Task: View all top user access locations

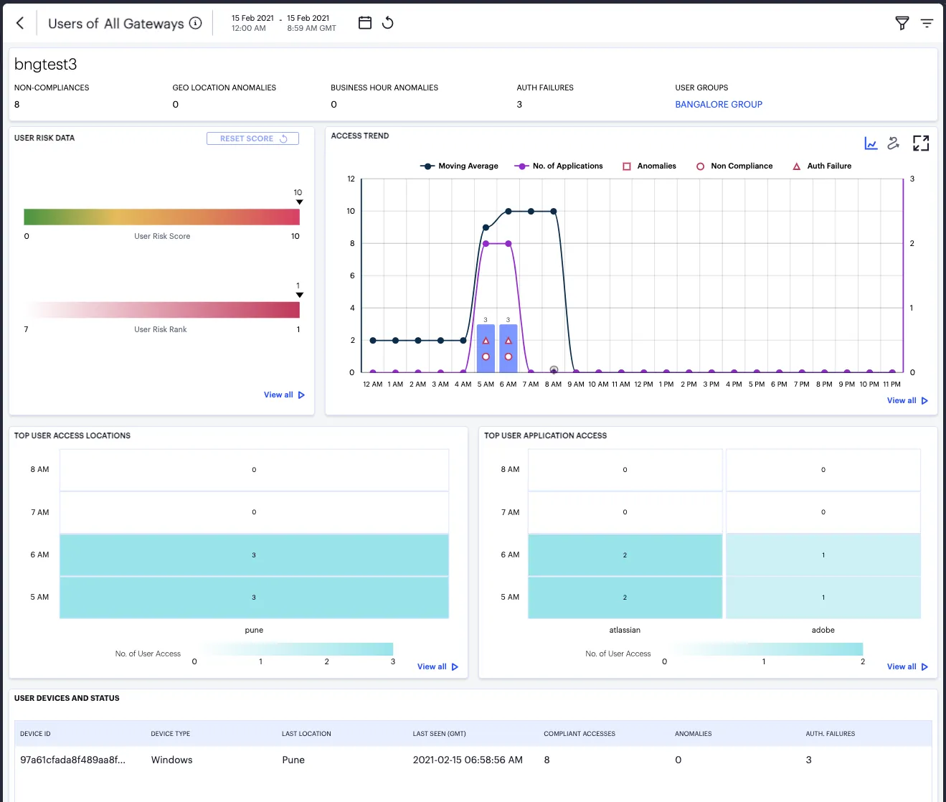Action: (x=437, y=666)
